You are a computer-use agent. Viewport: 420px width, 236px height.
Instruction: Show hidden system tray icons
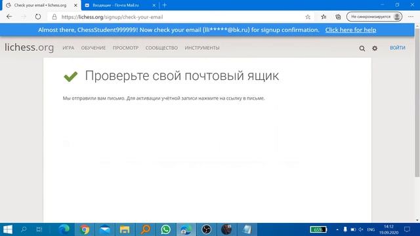[337, 229]
